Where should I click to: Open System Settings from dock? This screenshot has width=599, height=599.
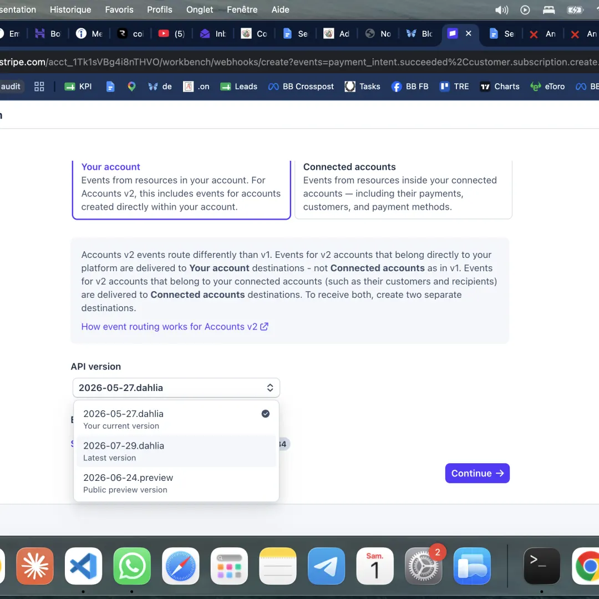click(x=423, y=566)
